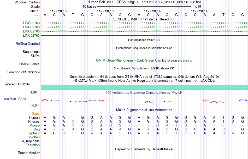Click the Layered H3K27Ac track label
248x159 pixels.
tap(17, 84)
